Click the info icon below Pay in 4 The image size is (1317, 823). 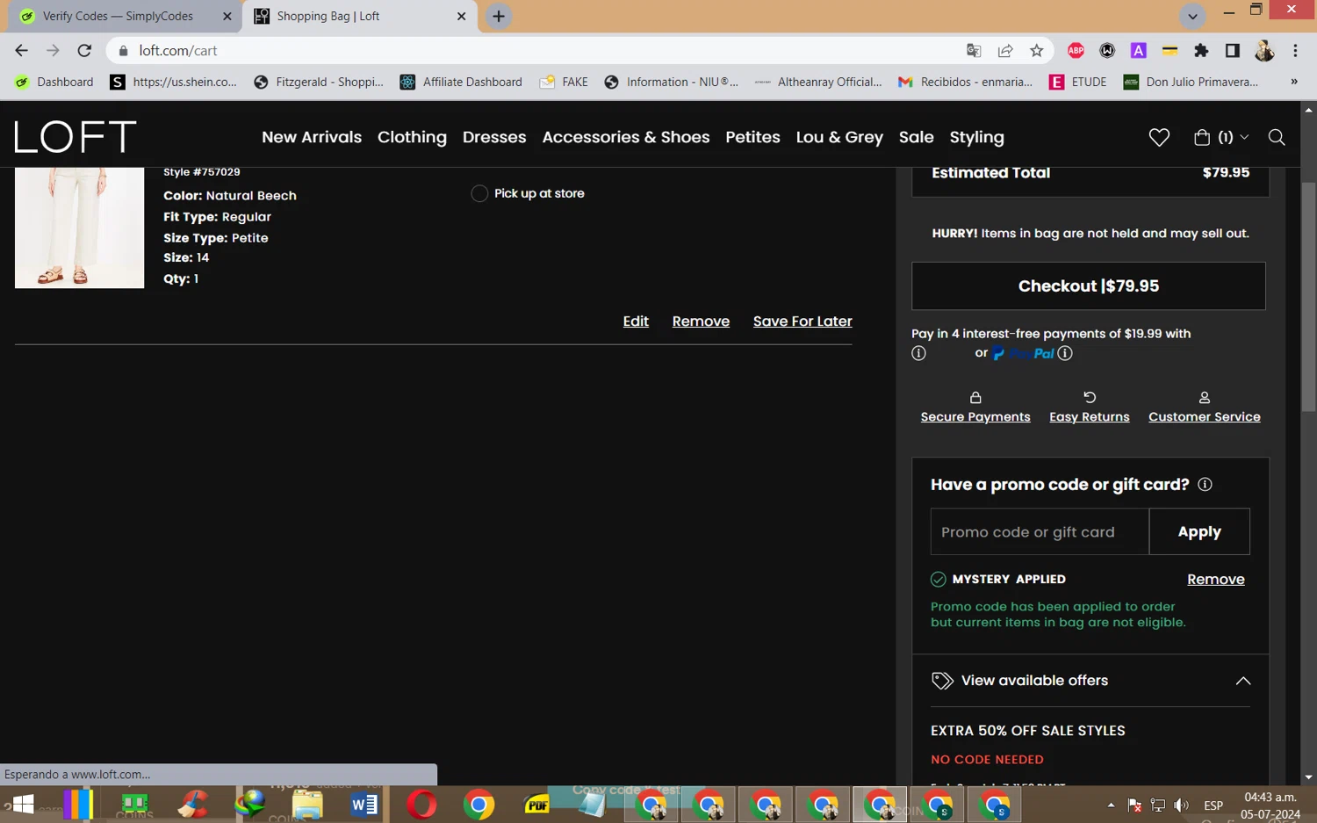click(918, 353)
